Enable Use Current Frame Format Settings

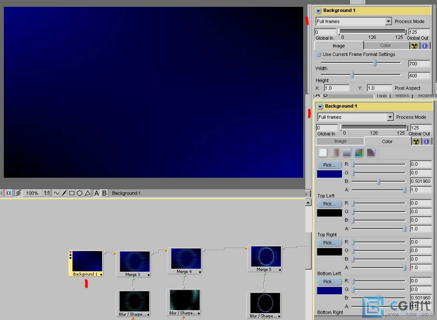pyautogui.click(x=318, y=54)
